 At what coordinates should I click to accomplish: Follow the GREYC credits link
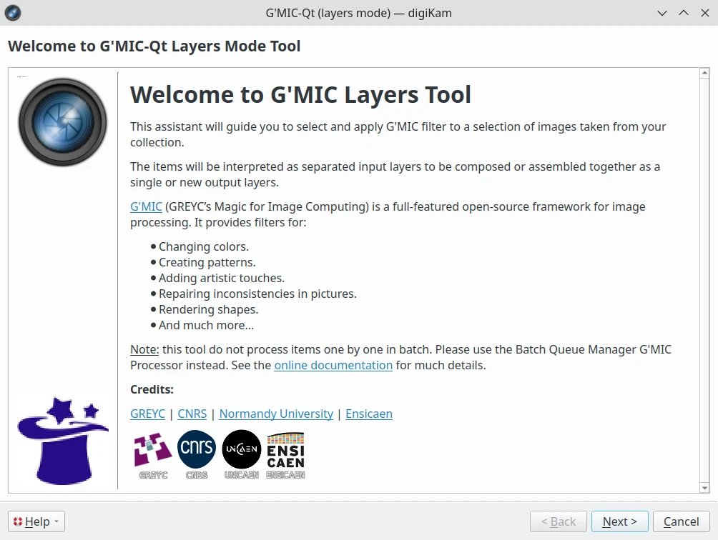click(147, 414)
